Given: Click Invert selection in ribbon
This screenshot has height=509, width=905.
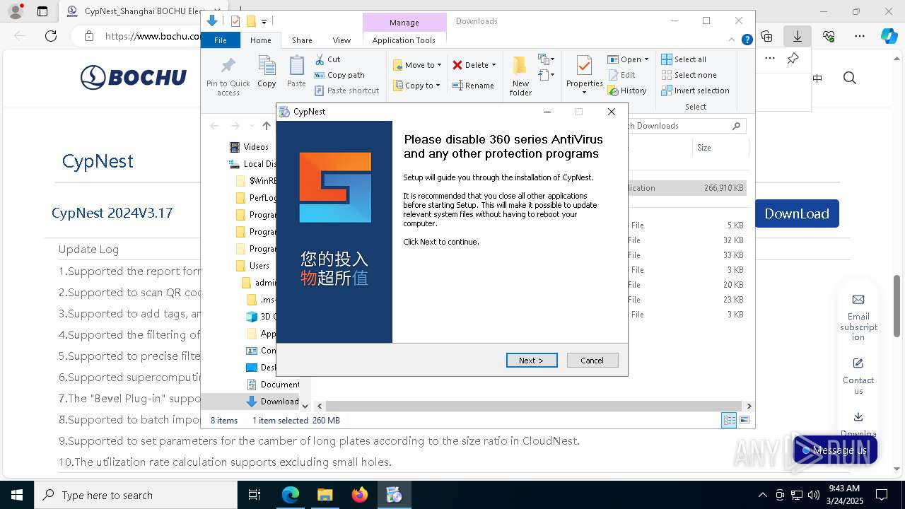Looking at the screenshot, I should pyautogui.click(x=695, y=90).
